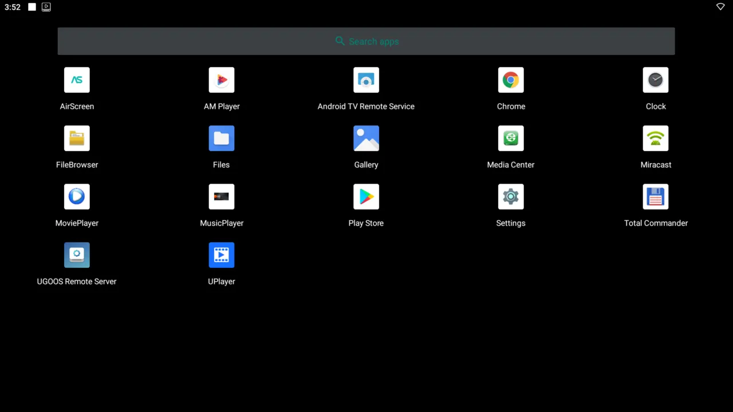
Task: Launch Media Center
Action: (511, 138)
